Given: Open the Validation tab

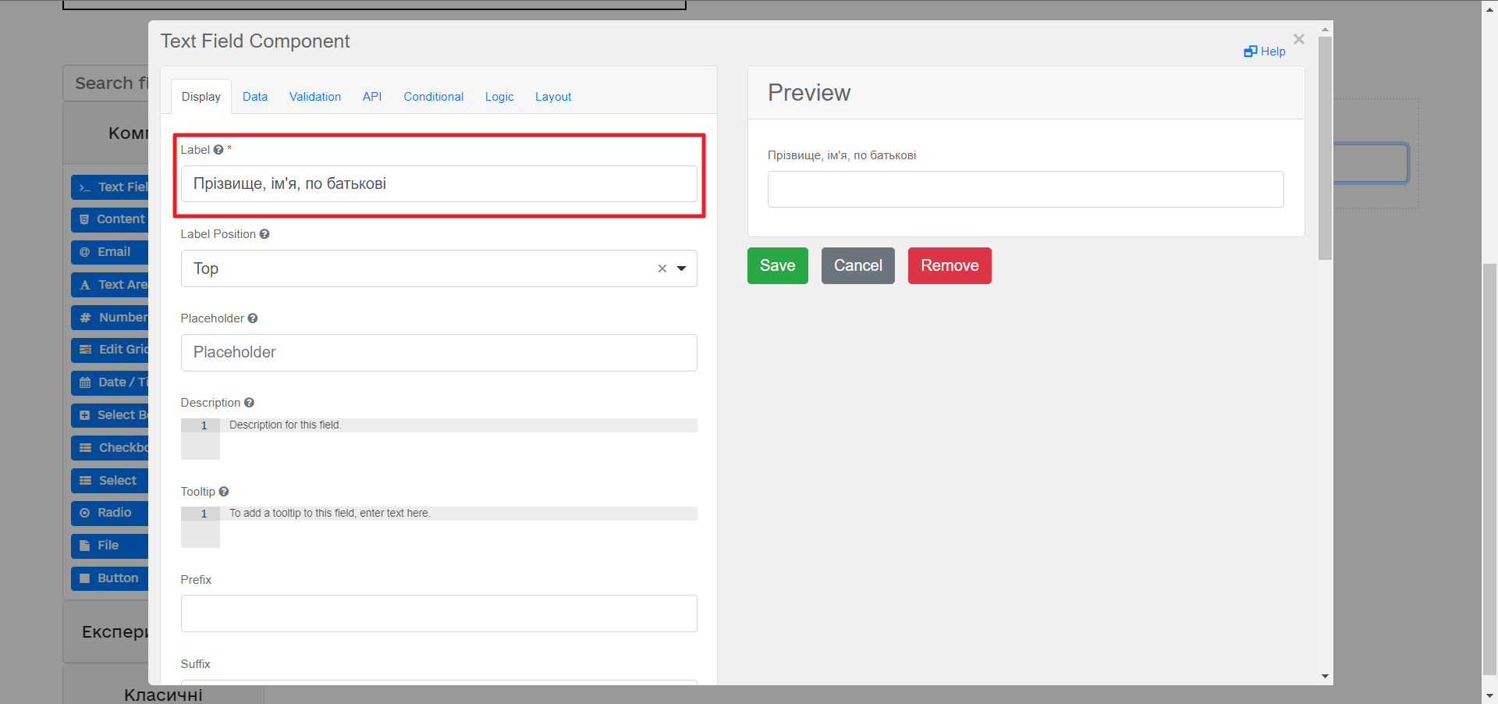Looking at the screenshot, I should pyautogui.click(x=315, y=97).
